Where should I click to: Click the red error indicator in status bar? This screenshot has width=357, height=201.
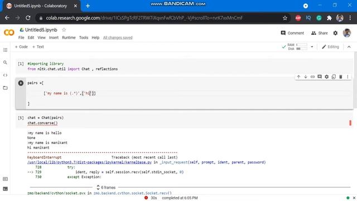tap(146, 198)
